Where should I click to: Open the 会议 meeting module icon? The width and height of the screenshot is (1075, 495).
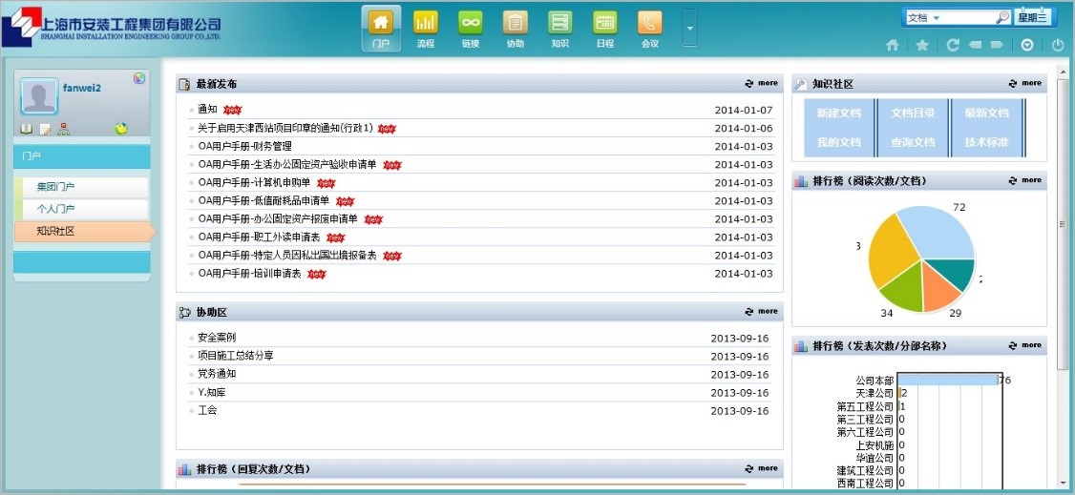click(650, 23)
